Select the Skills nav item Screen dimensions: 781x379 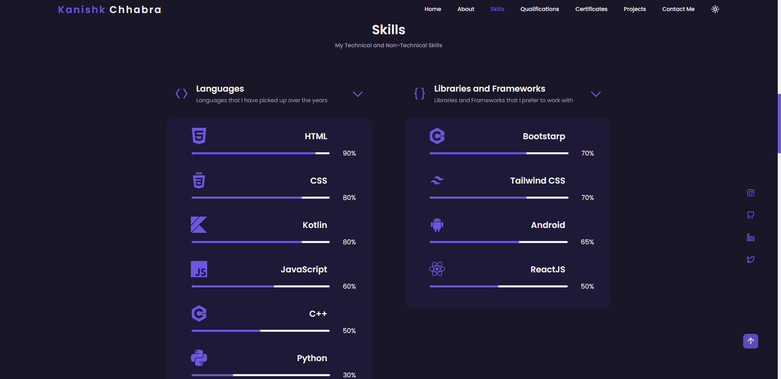pos(497,9)
